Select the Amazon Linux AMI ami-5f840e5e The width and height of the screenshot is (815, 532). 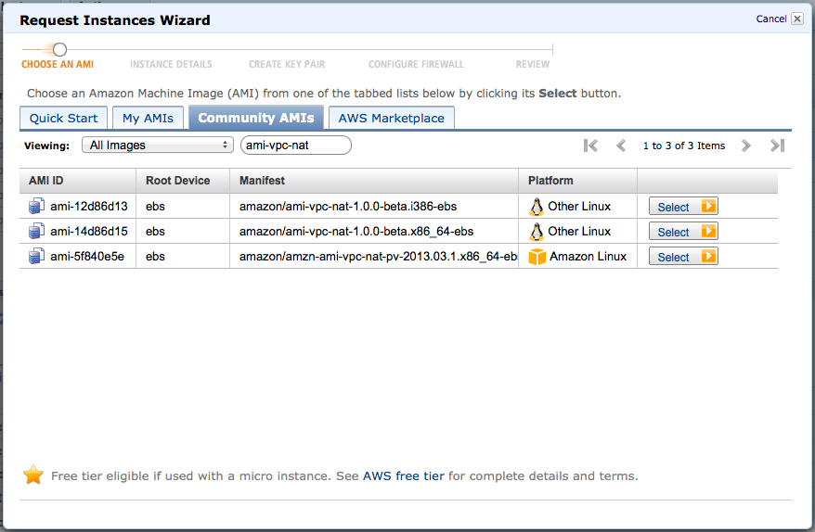(x=683, y=257)
